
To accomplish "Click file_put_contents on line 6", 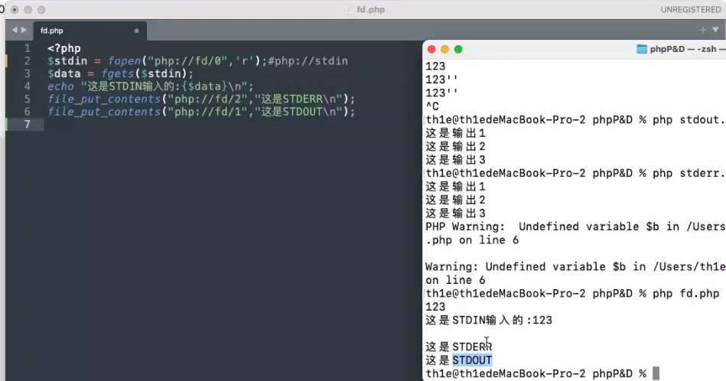I will (x=104, y=112).
